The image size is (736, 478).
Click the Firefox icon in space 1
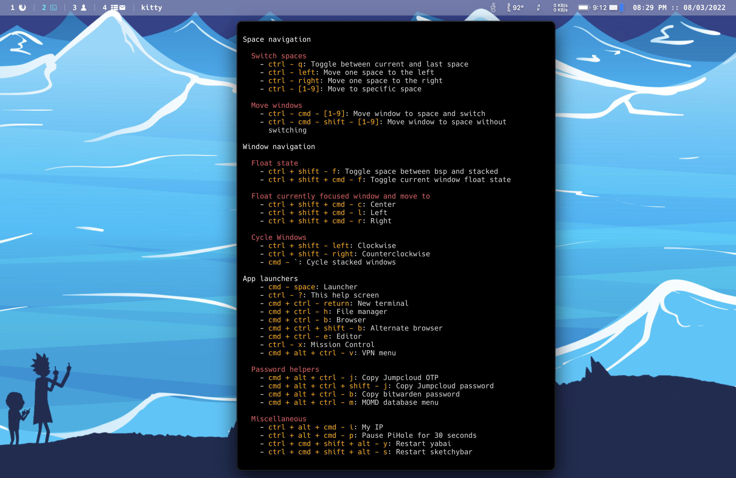(23, 7)
